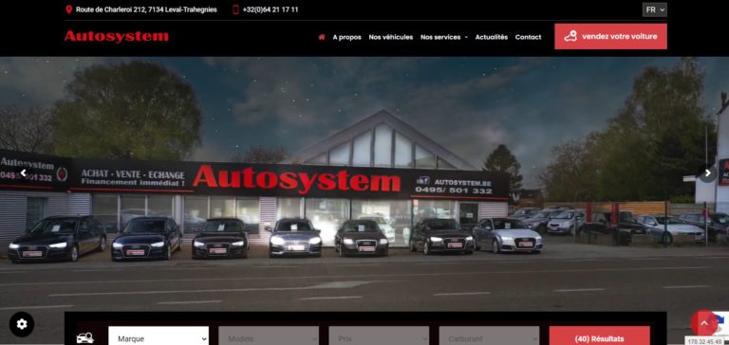Expand the Marque dropdown
Image resolution: width=729 pixels, height=345 pixels.
[x=159, y=337]
